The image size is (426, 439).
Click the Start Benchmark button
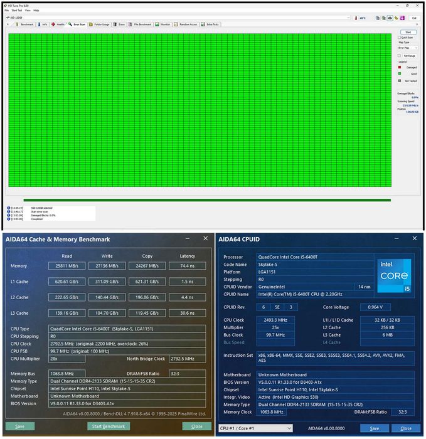click(x=109, y=426)
